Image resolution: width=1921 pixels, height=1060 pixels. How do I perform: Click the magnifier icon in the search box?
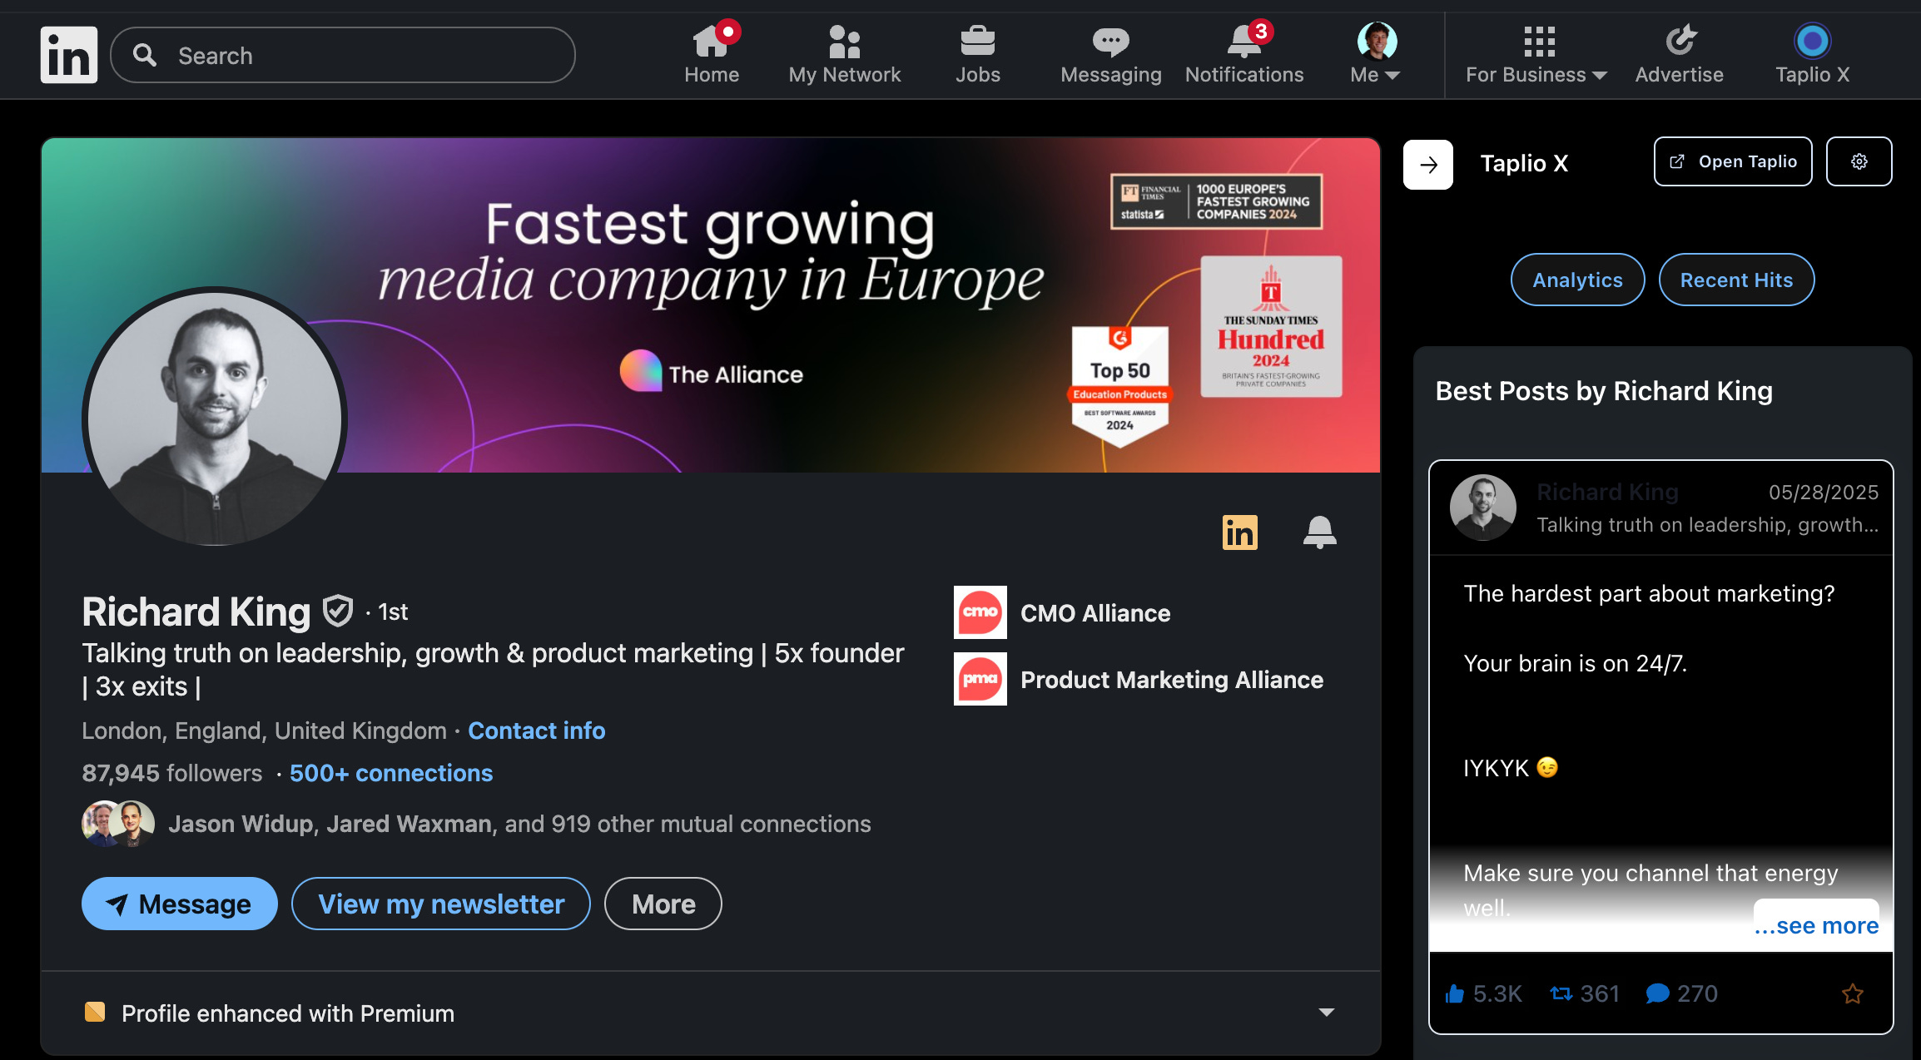[145, 55]
